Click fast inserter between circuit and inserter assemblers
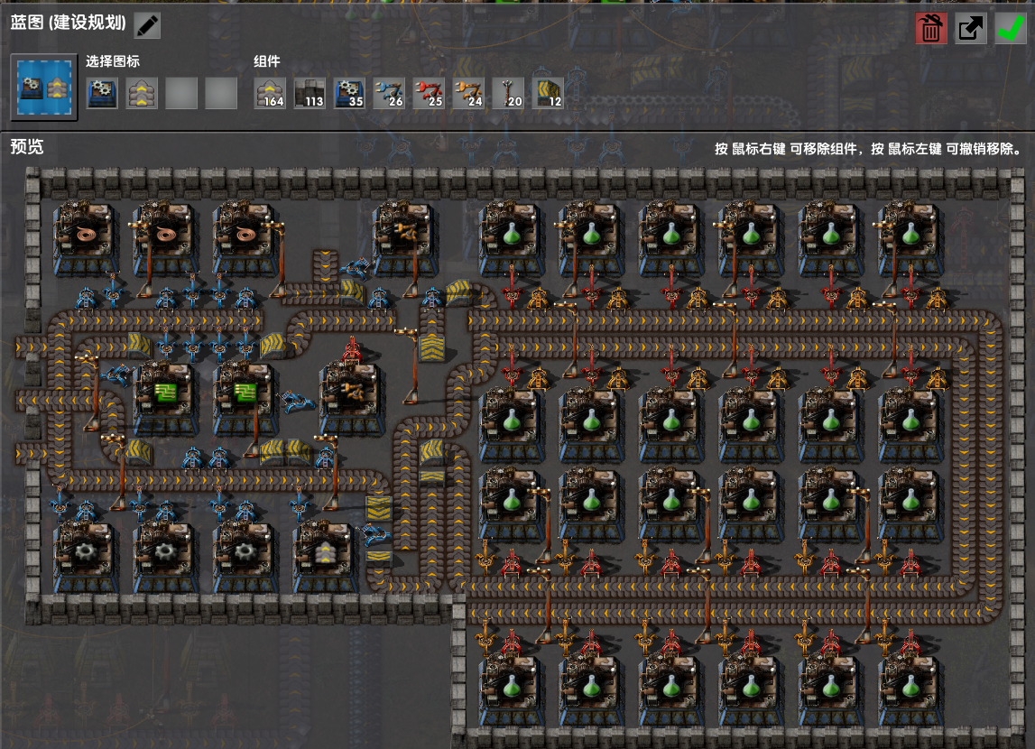 (298, 401)
